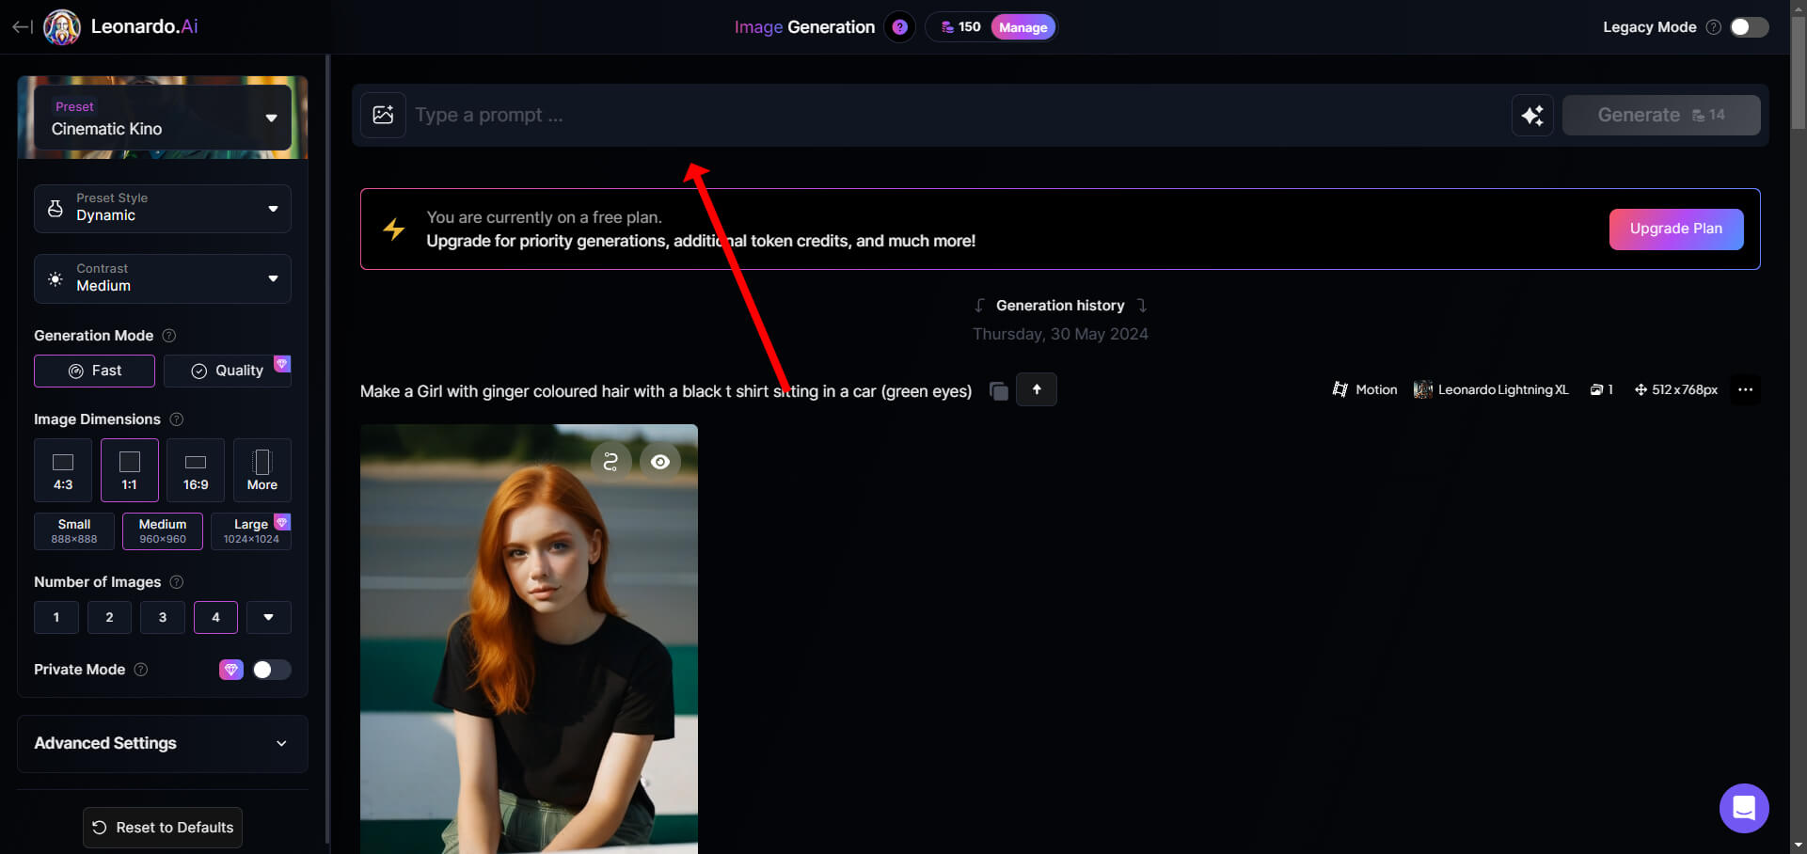Select Large 1024×1024 size
Image resolution: width=1807 pixels, height=854 pixels.
click(251, 531)
